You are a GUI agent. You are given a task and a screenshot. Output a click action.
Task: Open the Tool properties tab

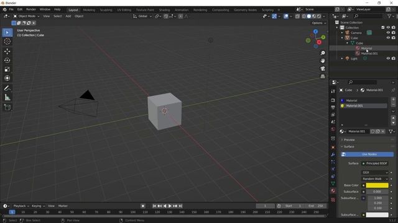(x=333, y=91)
